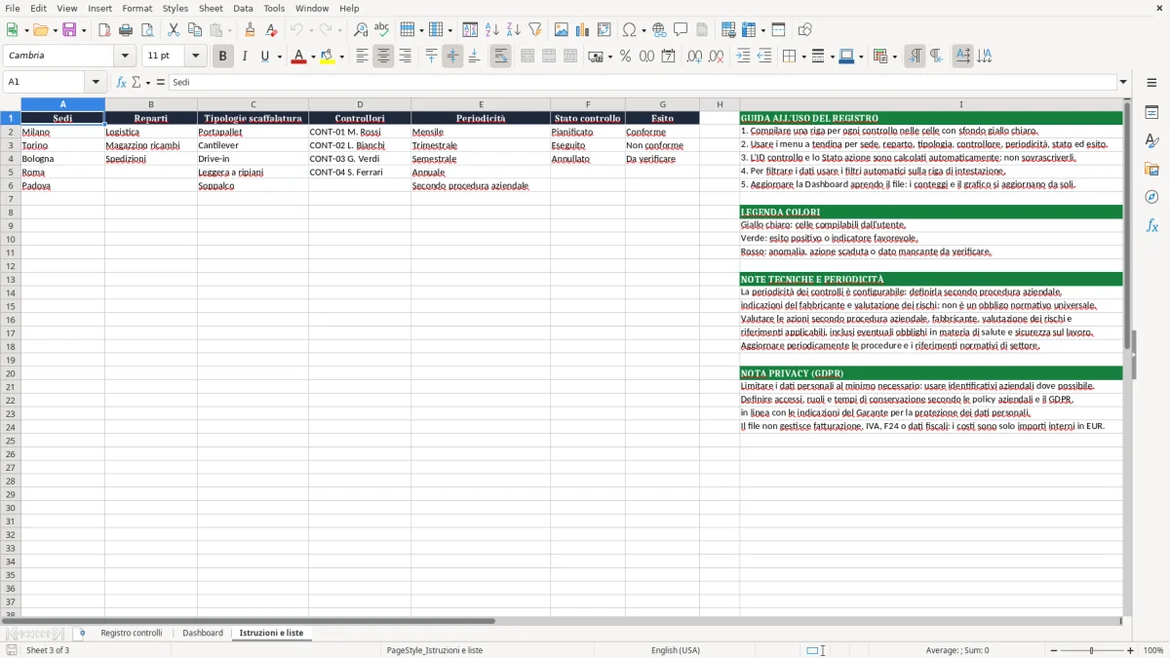Toggle Italic formatting
The height and width of the screenshot is (658, 1170).
244,57
